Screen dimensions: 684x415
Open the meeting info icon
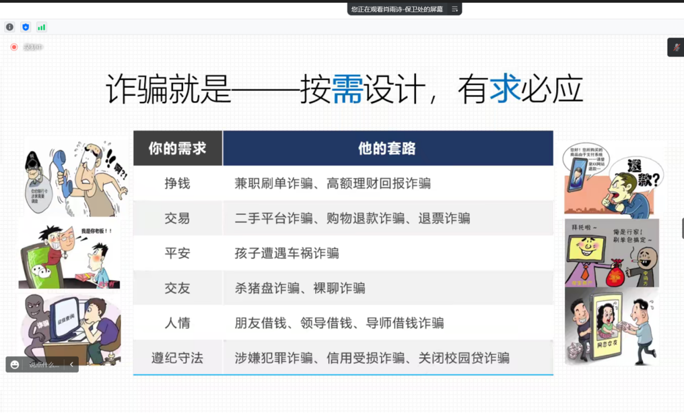[x=9, y=27]
